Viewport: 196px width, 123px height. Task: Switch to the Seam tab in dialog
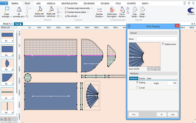coord(149,78)
